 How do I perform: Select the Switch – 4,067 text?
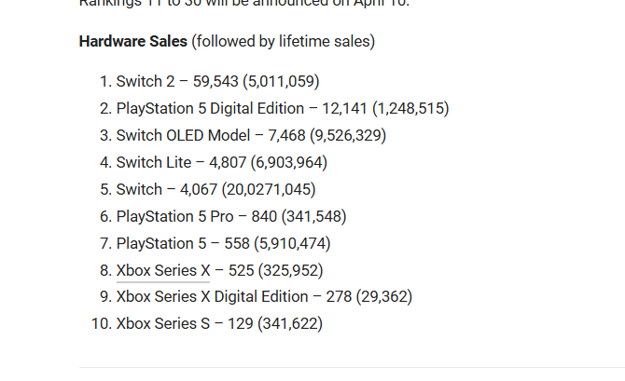pyautogui.click(x=167, y=189)
